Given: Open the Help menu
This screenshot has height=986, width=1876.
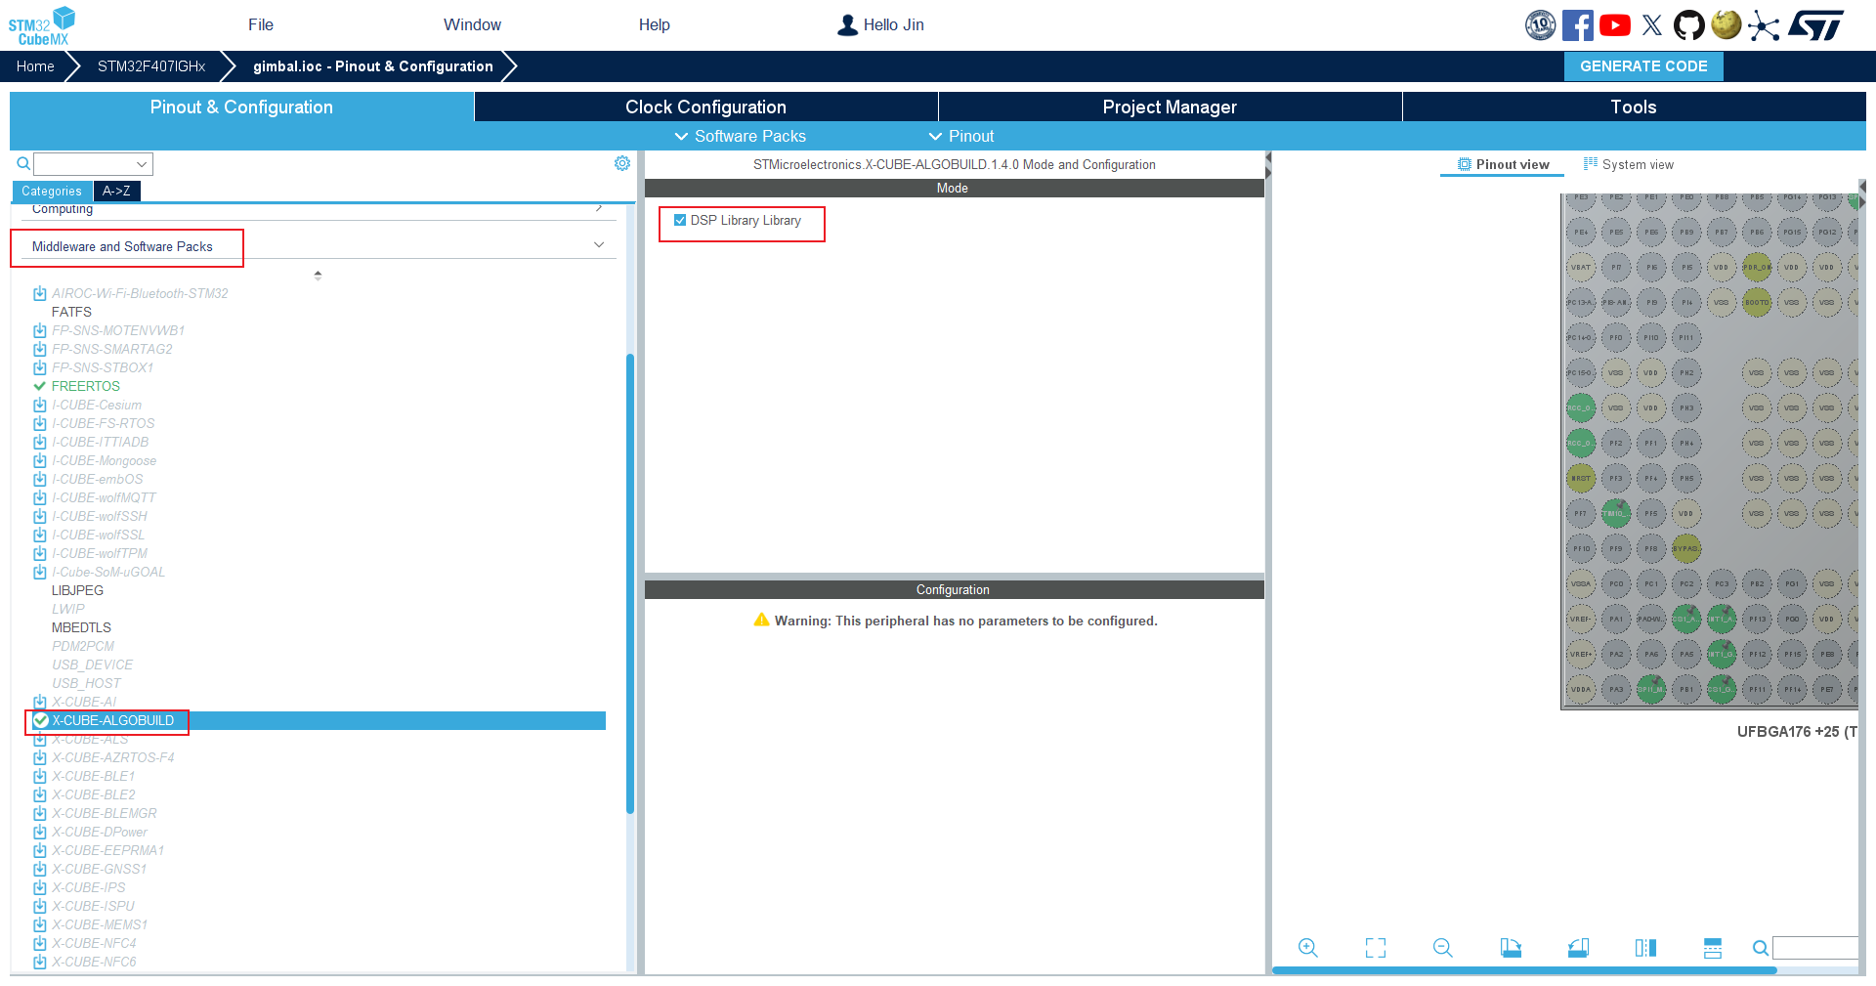Looking at the screenshot, I should tap(655, 25).
